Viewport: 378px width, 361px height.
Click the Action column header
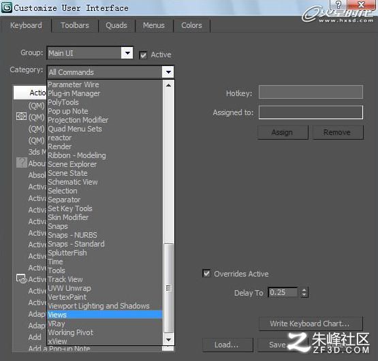pyautogui.click(x=30, y=93)
